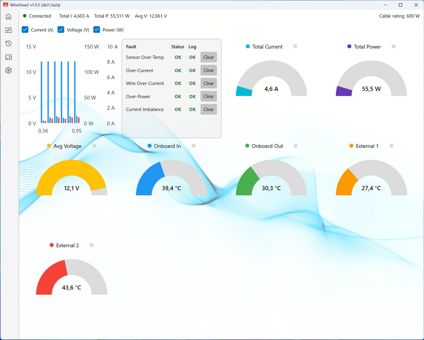
Task: Maximize the WireView2 window
Action: tap(400, 5)
